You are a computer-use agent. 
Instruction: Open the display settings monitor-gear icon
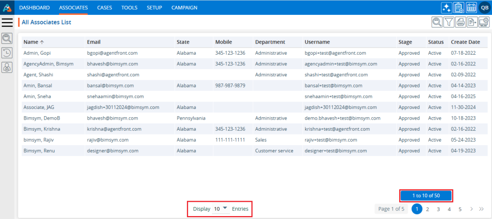click(x=484, y=22)
